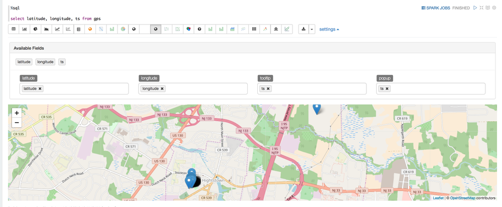Select the table view icon

click(x=14, y=29)
